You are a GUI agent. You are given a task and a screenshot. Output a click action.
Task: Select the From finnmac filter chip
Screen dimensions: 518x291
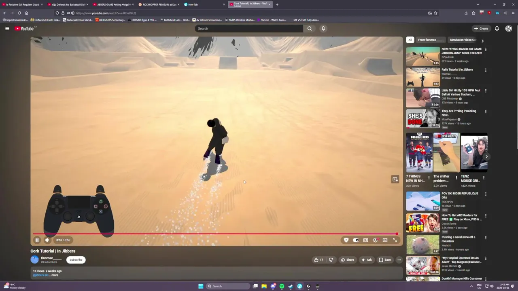pos(431,40)
